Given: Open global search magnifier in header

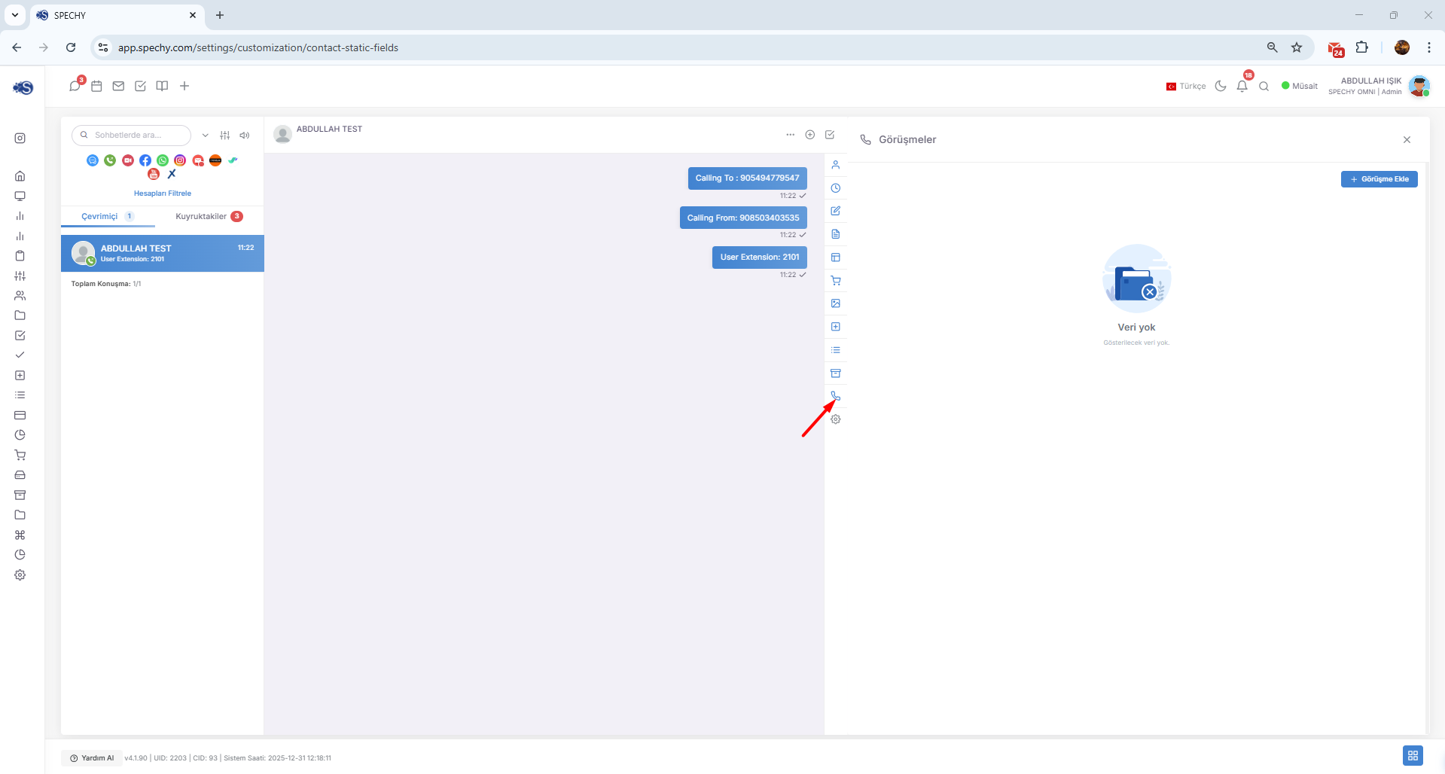Looking at the screenshot, I should click(x=1264, y=87).
